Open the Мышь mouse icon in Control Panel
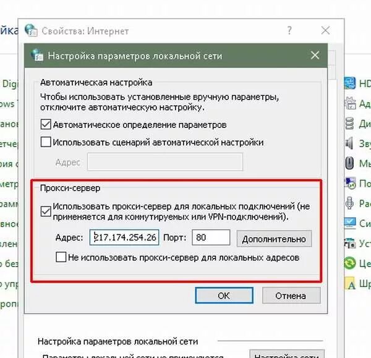Image resolution: width=371 pixels, height=358 pixels. (x=349, y=163)
